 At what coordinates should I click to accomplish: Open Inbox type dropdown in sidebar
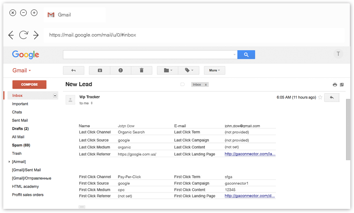pyautogui.click(x=55, y=96)
